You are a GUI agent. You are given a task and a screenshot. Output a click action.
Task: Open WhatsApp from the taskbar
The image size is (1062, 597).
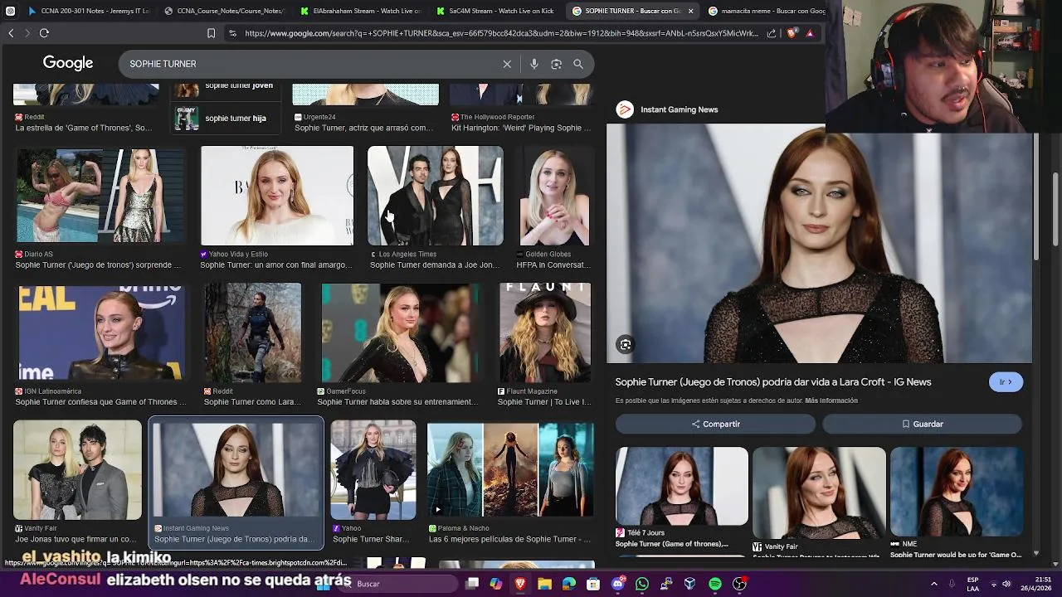click(x=641, y=584)
